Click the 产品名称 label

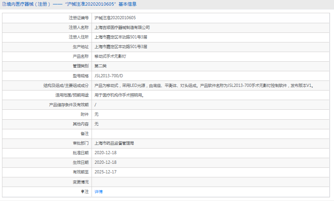(81, 56)
